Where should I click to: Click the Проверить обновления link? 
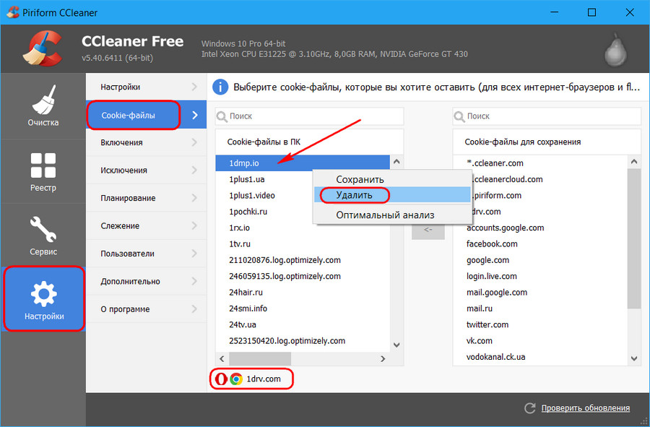coord(585,408)
